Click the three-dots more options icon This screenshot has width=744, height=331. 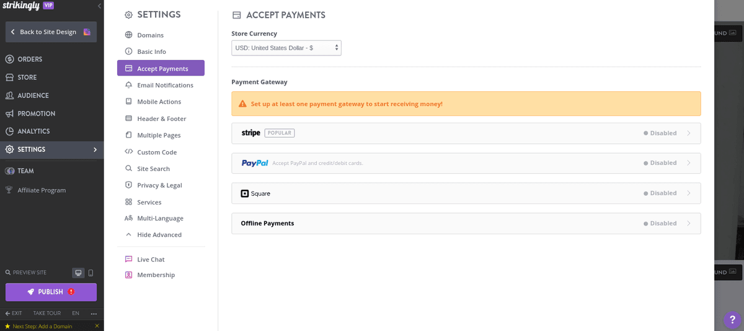coord(94,313)
